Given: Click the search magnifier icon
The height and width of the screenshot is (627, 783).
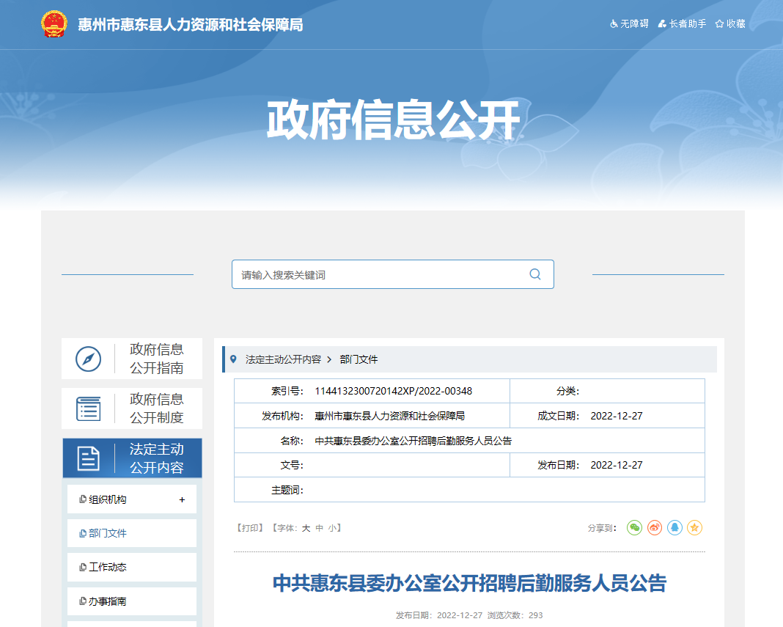Looking at the screenshot, I should [x=534, y=274].
